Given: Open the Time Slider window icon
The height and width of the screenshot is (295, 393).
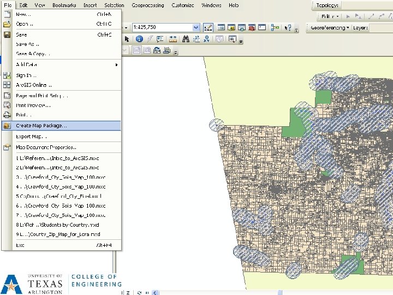Looking at the screenshot, I should (x=219, y=39).
